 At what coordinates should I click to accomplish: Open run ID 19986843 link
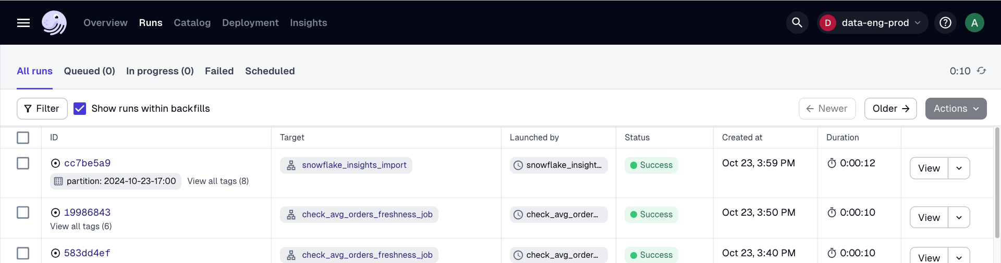[87, 213]
